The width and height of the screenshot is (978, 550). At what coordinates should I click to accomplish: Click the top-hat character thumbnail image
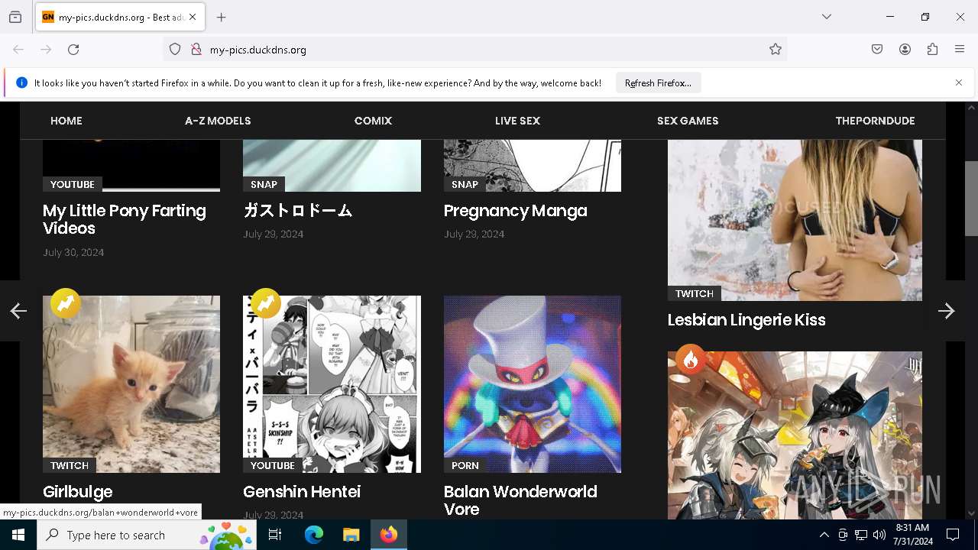click(x=533, y=384)
